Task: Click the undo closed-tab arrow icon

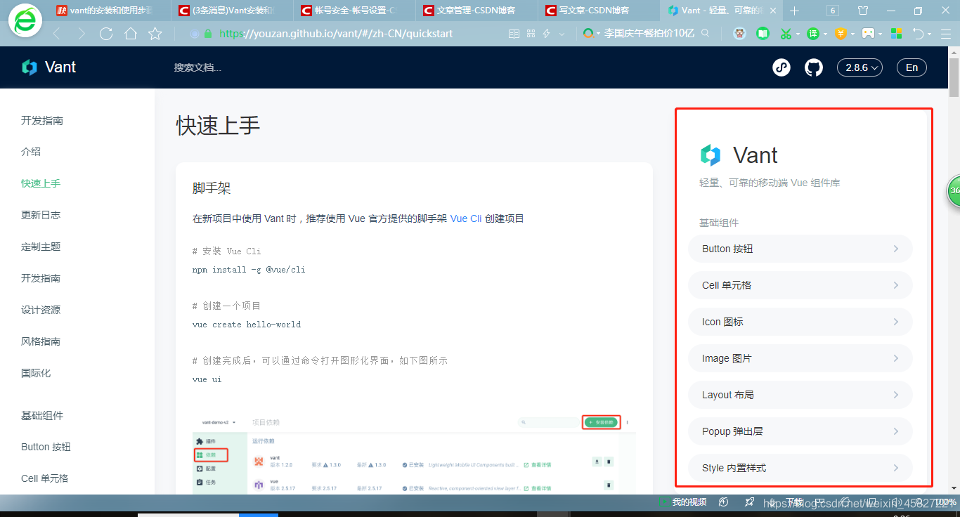Action: (x=918, y=33)
